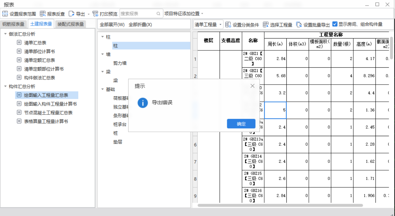This screenshot has width=395, height=216.
Task: Click the cell with value 5.68
Action: click(x=275, y=76)
